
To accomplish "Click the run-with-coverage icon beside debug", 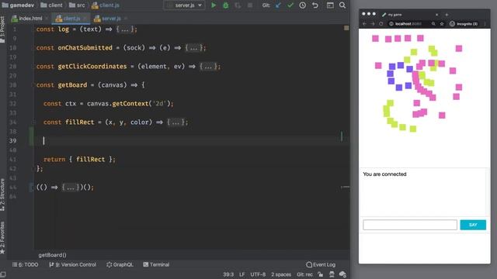I will pos(238,5).
